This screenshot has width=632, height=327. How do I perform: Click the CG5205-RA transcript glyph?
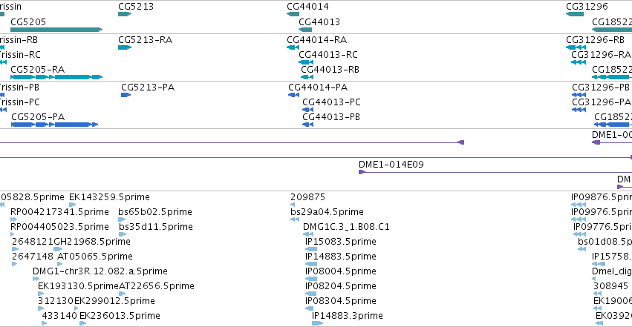click(56, 77)
